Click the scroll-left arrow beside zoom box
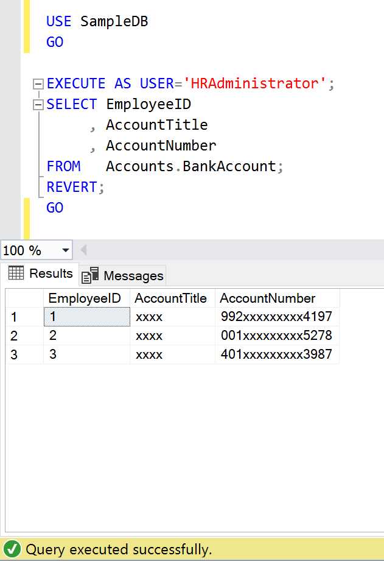Screen dimensions: 384x561 click(83, 250)
